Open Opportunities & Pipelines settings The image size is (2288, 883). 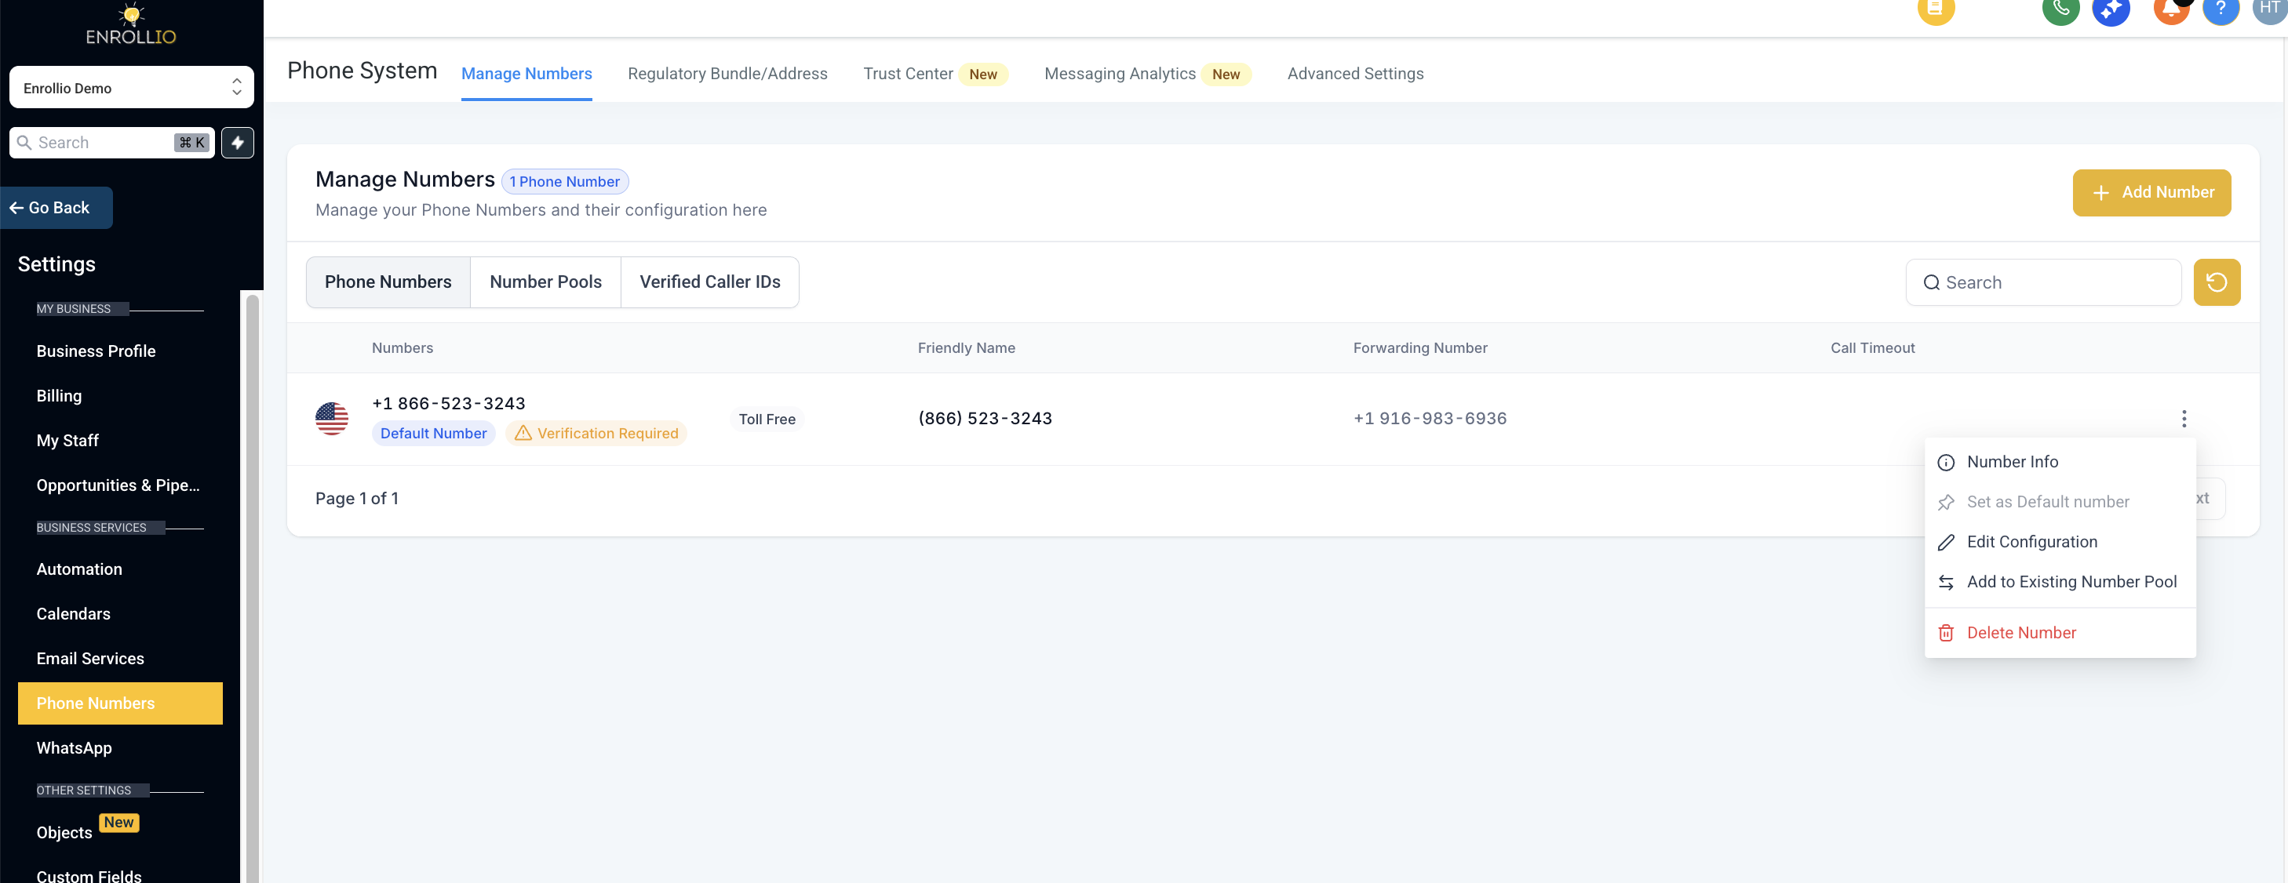click(118, 485)
